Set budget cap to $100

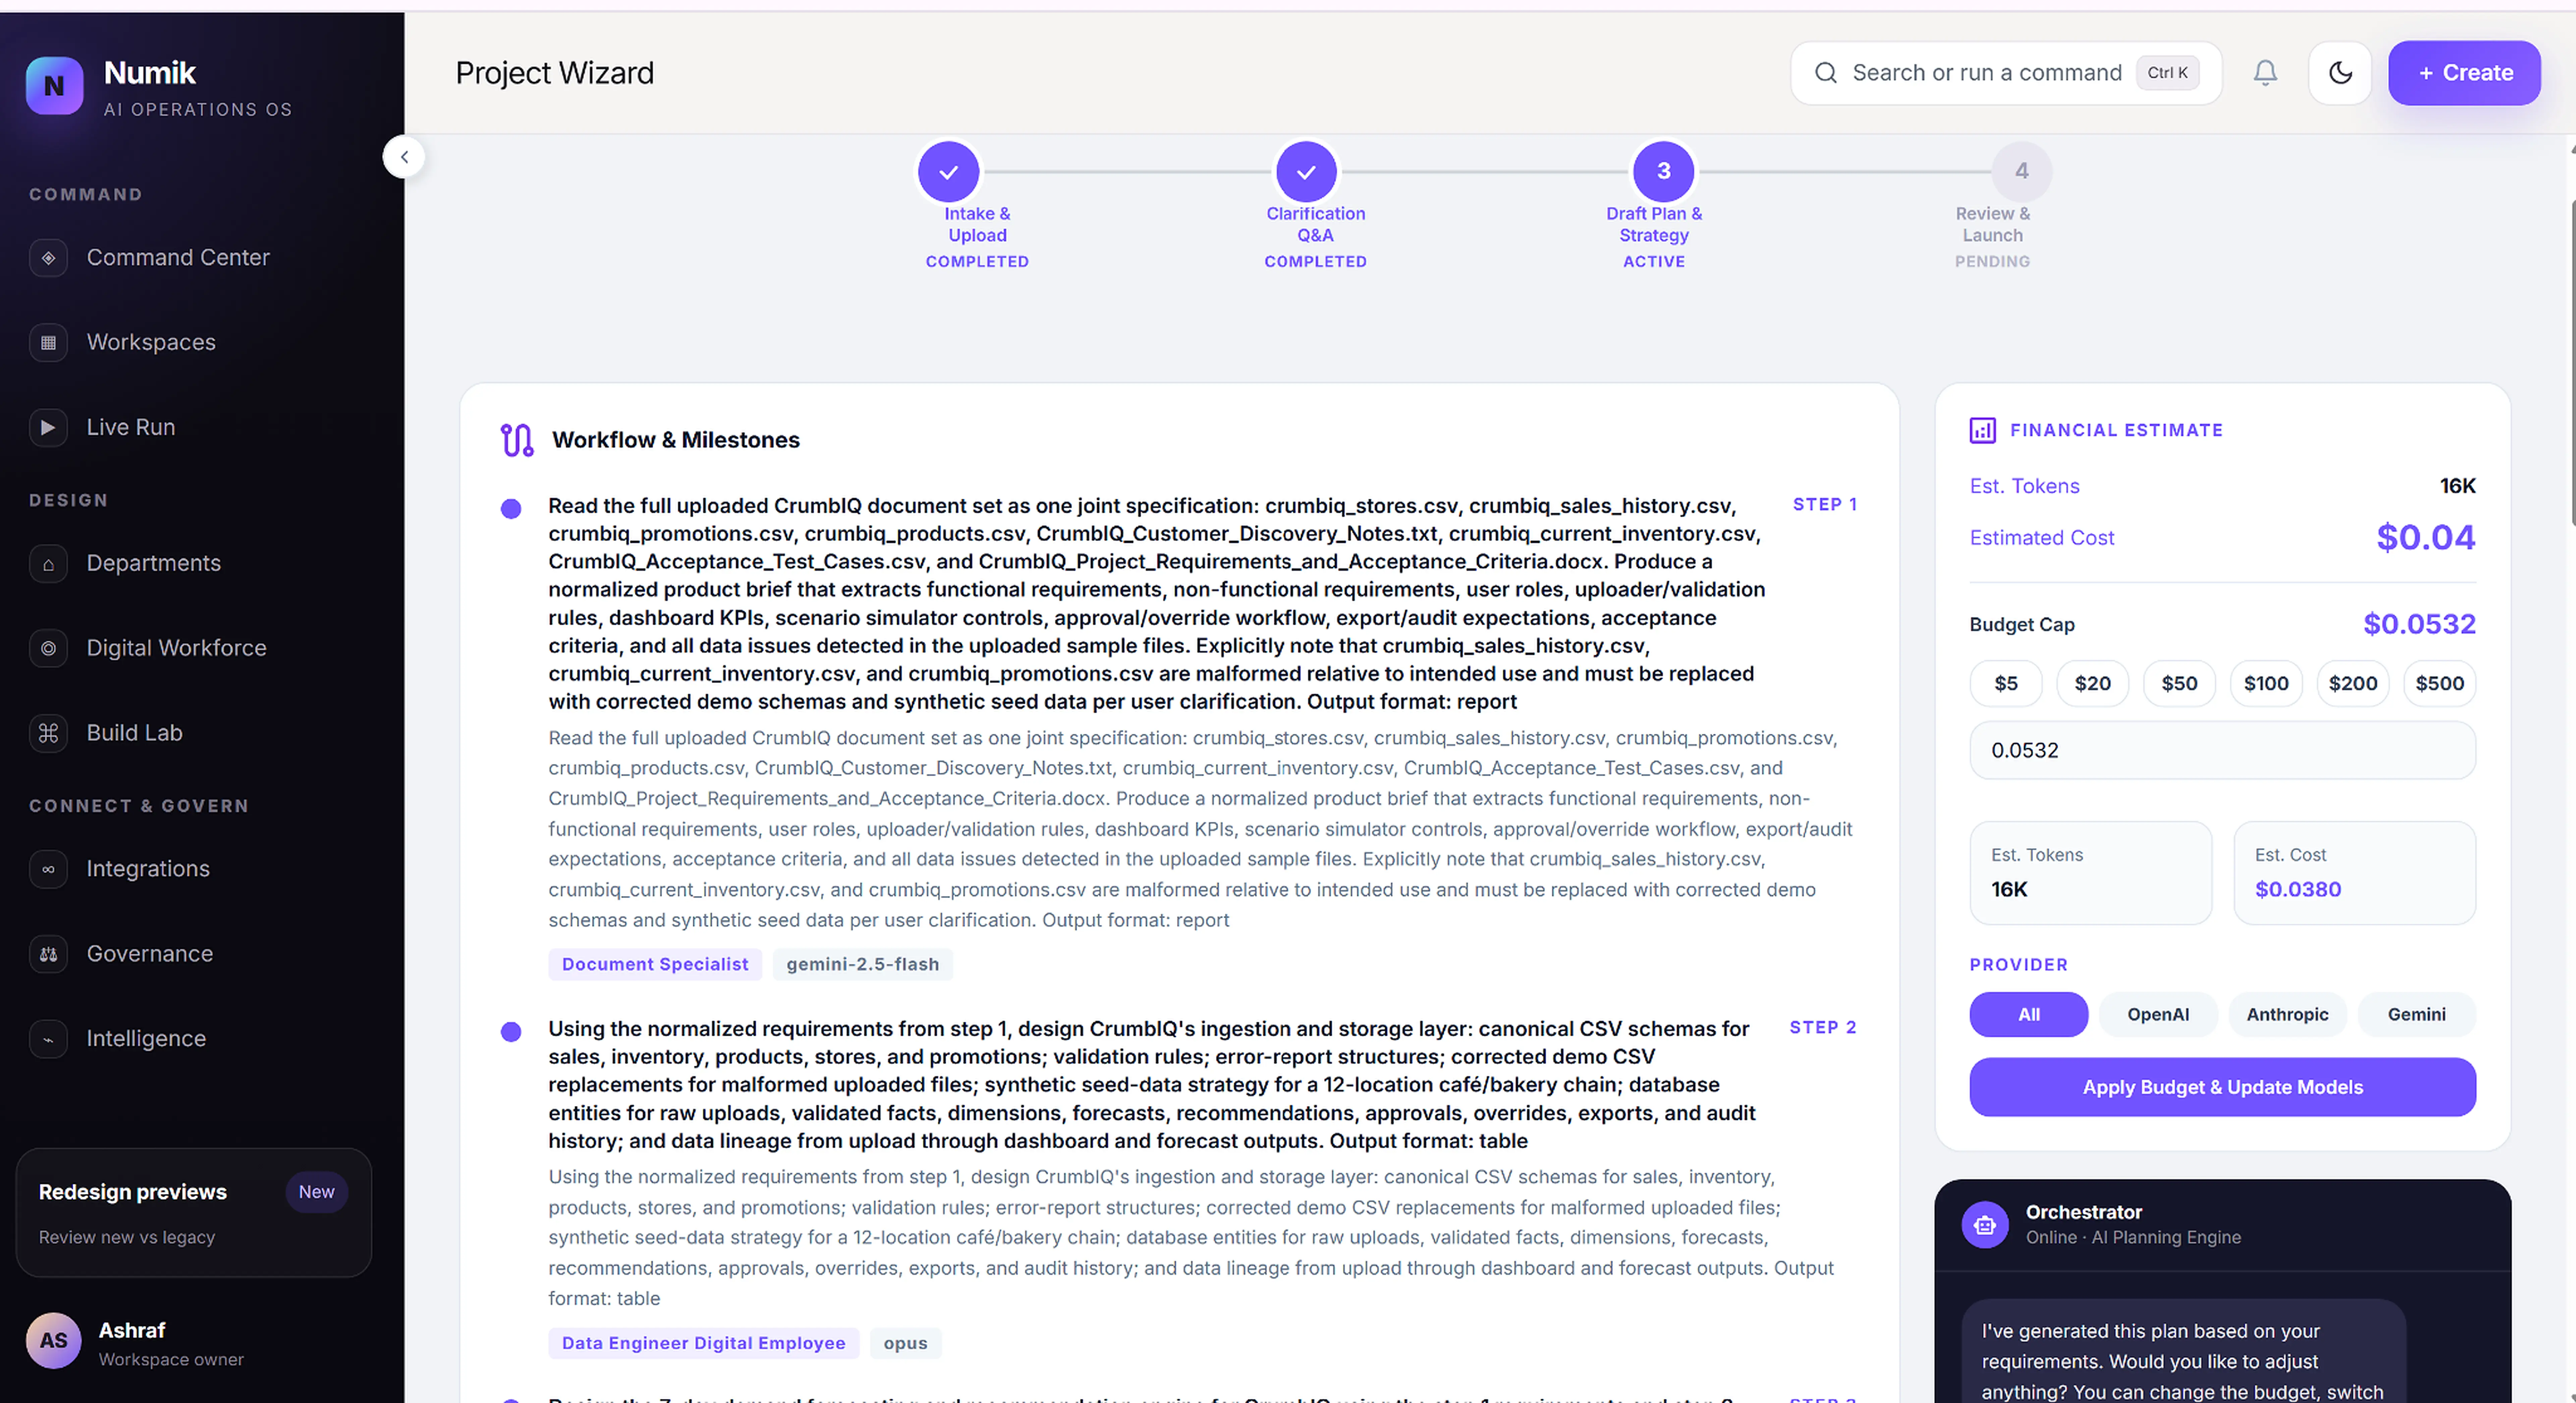pyautogui.click(x=2266, y=684)
